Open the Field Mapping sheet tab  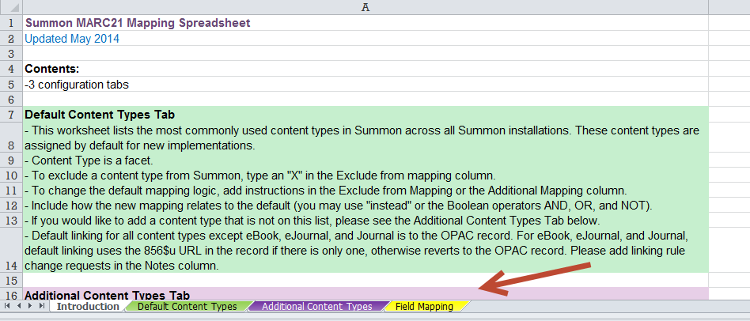[x=424, y=306]
